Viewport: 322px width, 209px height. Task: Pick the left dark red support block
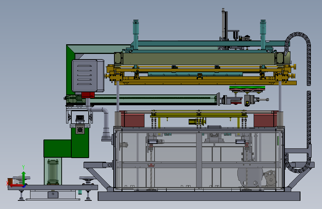point(132,119)
